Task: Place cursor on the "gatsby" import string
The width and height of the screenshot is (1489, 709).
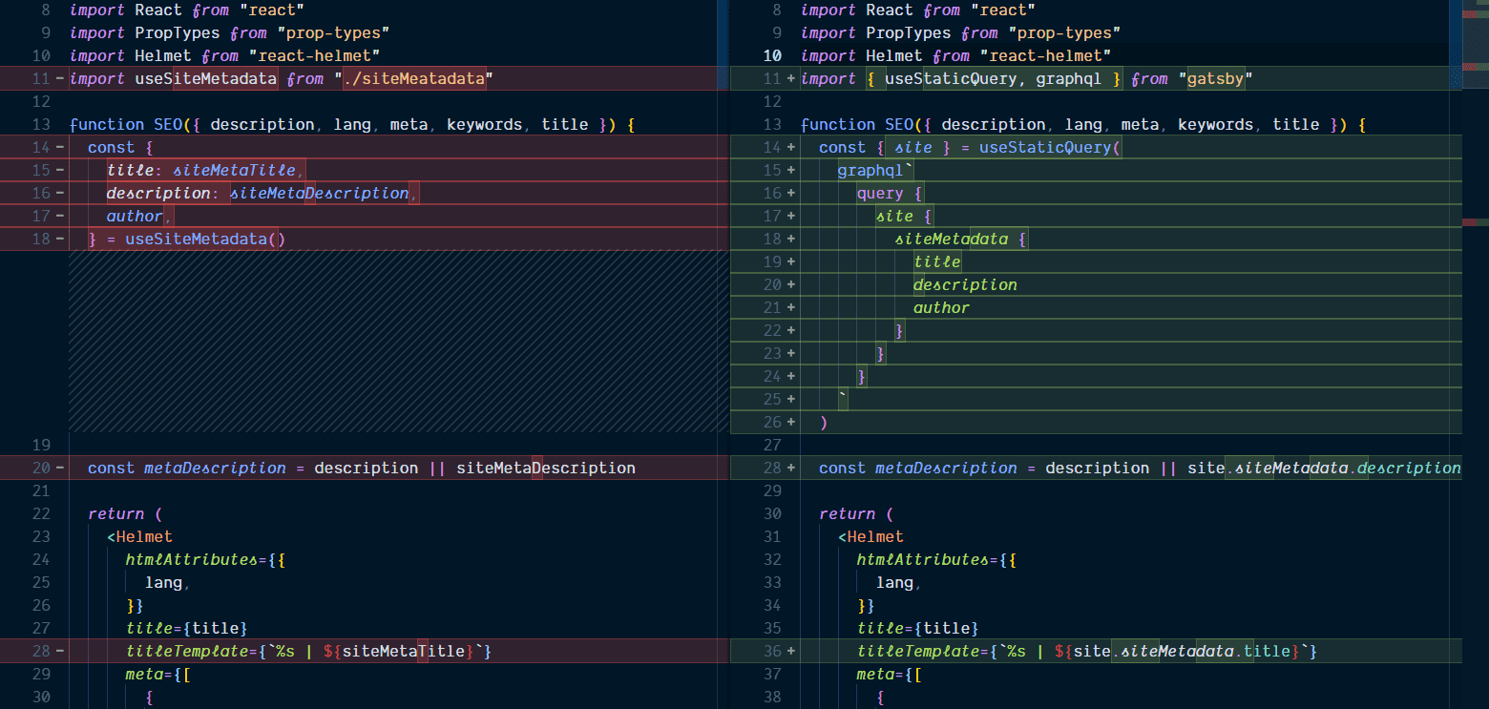Action: click(1215, 78)
